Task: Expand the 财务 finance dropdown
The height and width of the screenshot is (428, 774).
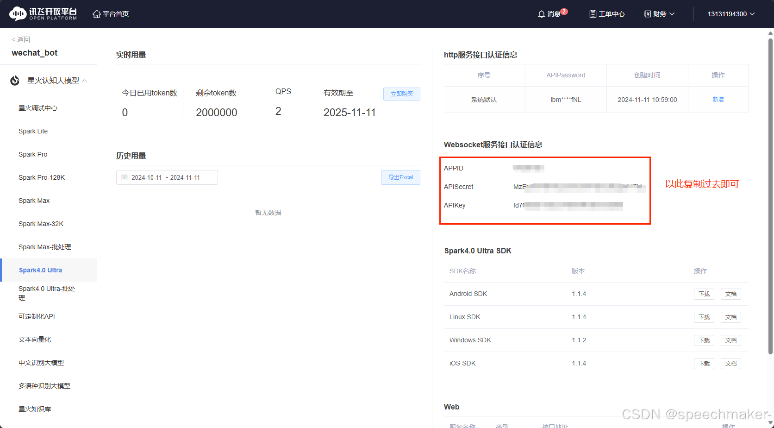Action: point(660,14)
